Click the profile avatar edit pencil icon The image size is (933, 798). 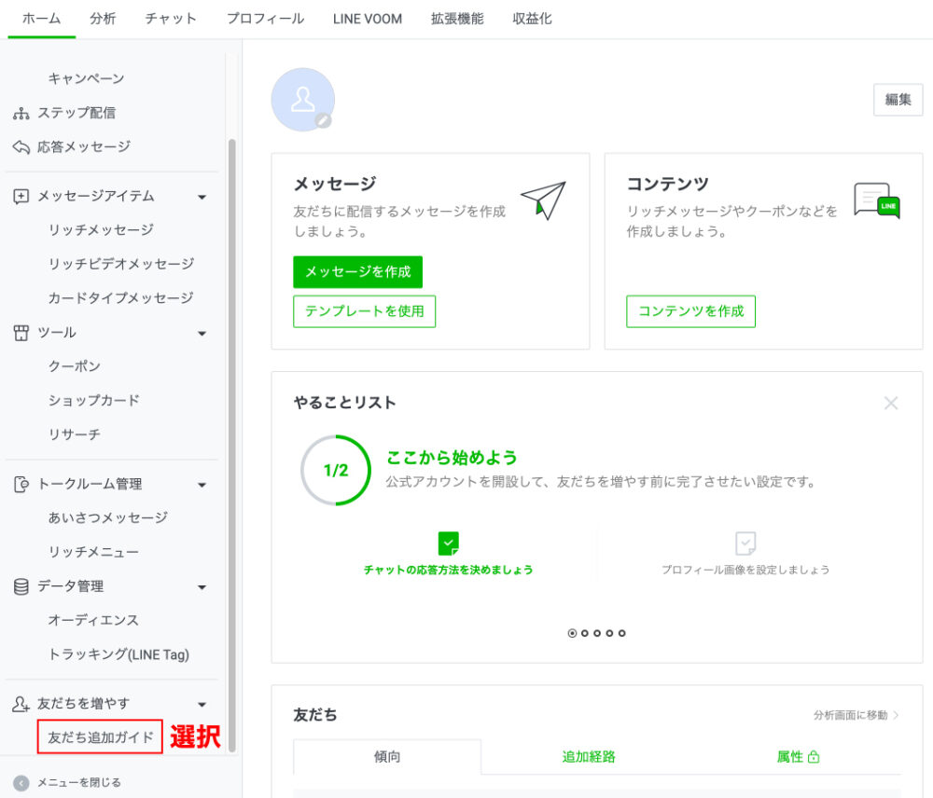click(x=323, y=120)
